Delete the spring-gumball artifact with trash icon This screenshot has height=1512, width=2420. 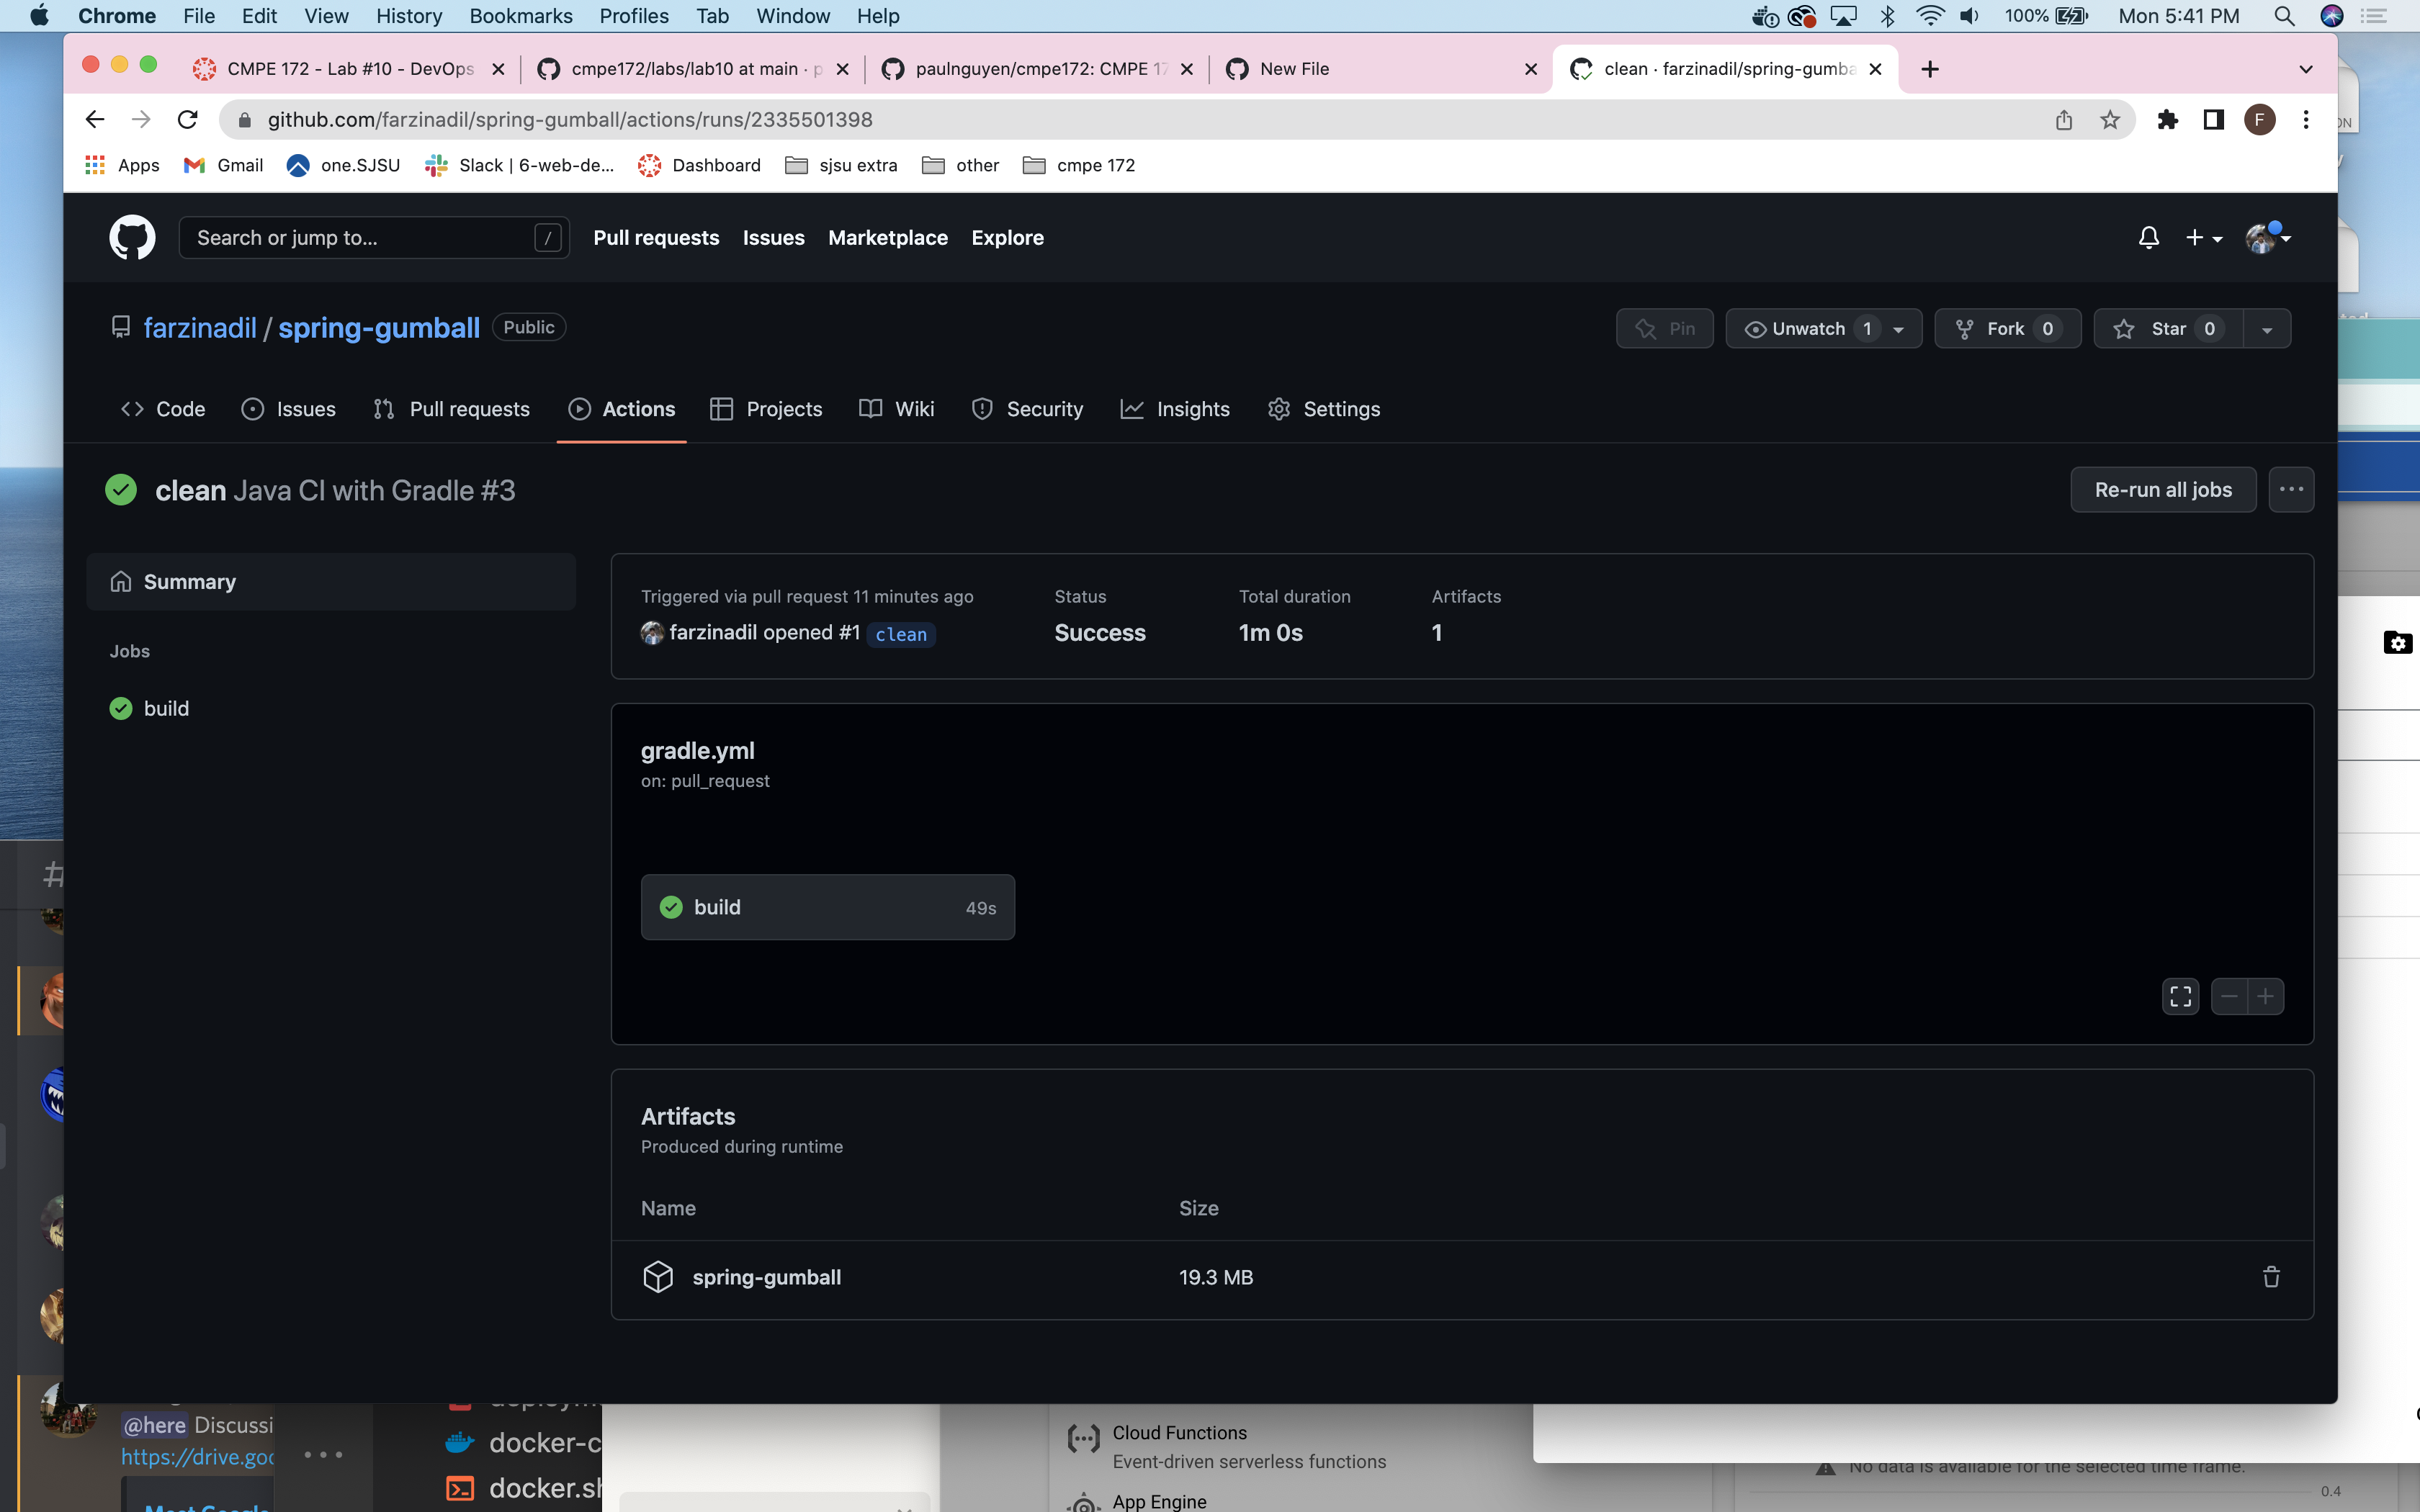(x=2270, y=1277)
